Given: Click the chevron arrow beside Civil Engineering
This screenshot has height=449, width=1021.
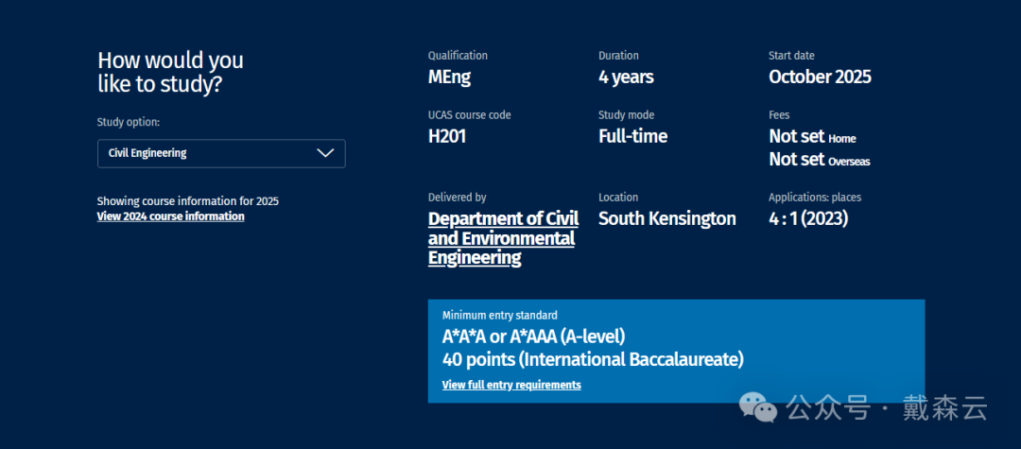Looking at the screenshot, I should [x=325, y=153].
